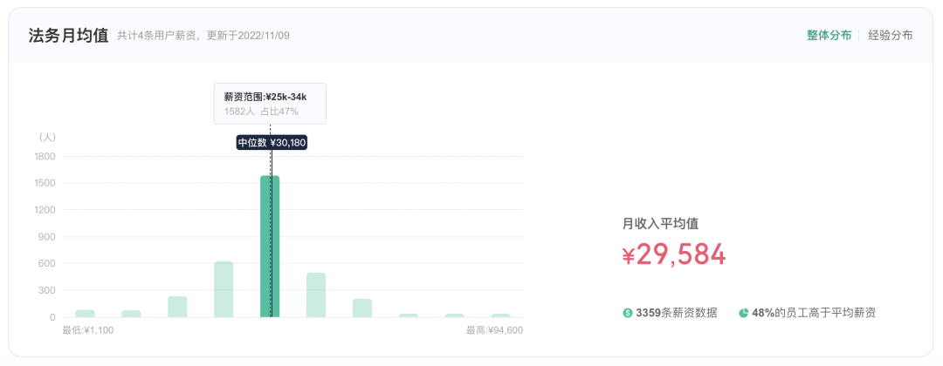Click the 法务月均值 heading

tap(68, 36)
